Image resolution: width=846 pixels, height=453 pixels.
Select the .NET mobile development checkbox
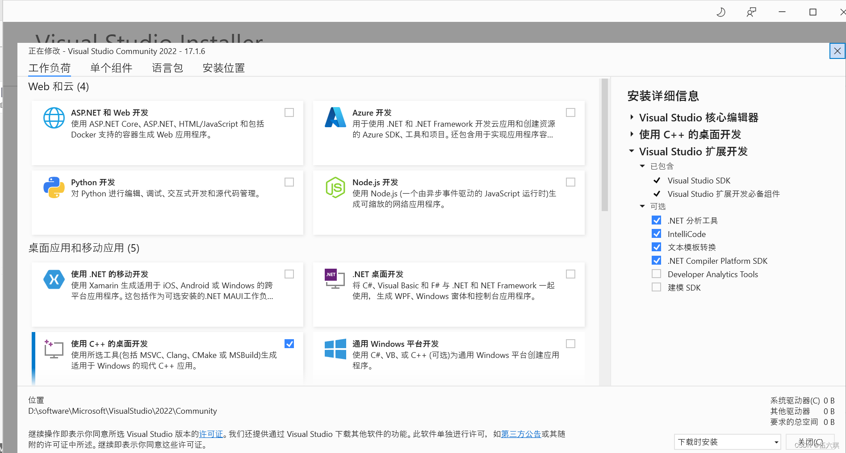pos(289,274)
